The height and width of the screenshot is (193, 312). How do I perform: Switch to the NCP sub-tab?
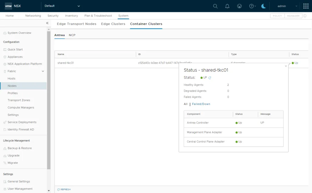coord(72,35)
